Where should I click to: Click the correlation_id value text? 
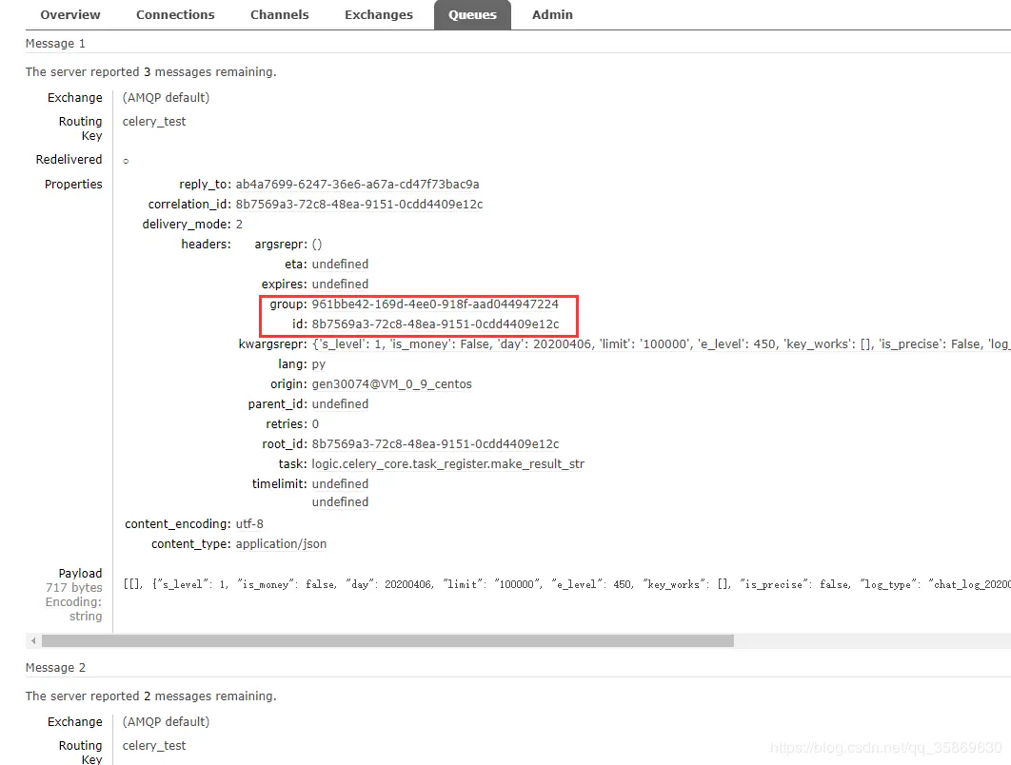coord(359,205)
